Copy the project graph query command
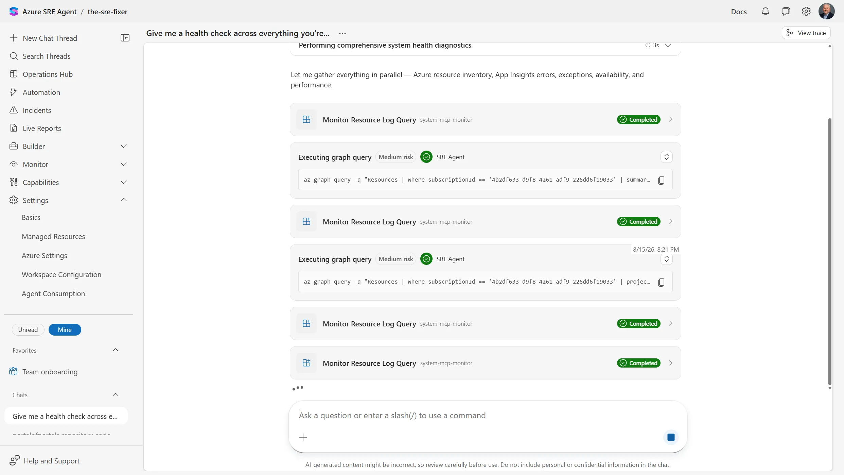This screenshot has width=844, height=475. tap(661, 282)
